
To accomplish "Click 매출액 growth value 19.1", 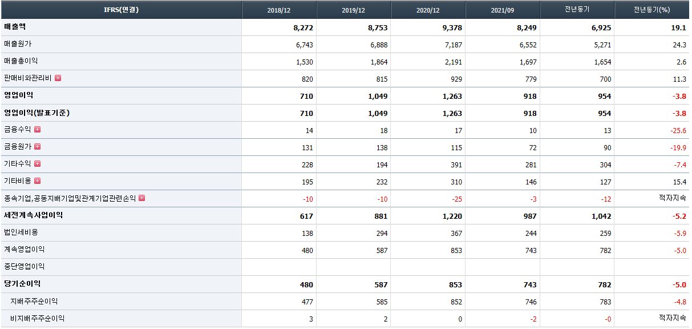I will pos(679,27).
